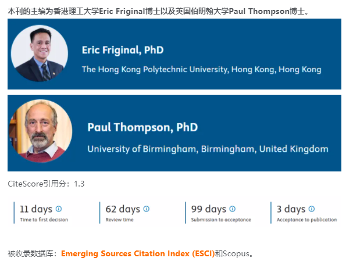Image resolution: width=353 pixels, height=265 pixels.
Task: Click the 11 days first decision metric
Action: click(x=36, y=209)
